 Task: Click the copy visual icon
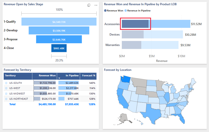coord(89,5)
